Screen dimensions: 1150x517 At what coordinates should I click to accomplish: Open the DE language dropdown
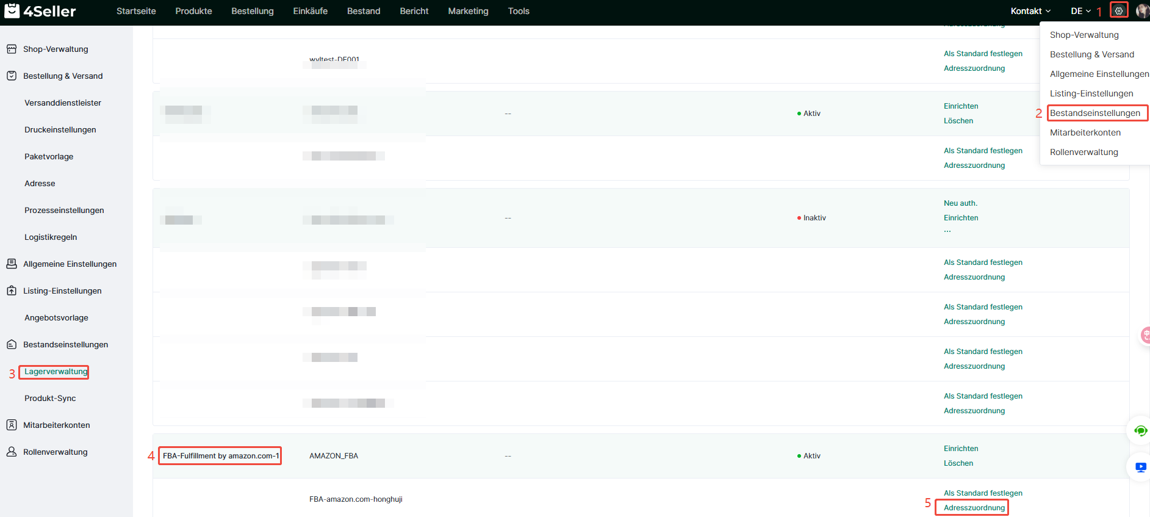pos(1080,11)
